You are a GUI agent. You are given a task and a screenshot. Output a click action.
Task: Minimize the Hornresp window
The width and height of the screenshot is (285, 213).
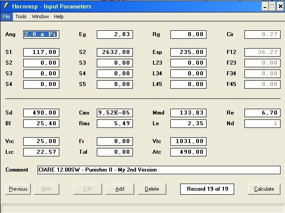tap(265, 7)
